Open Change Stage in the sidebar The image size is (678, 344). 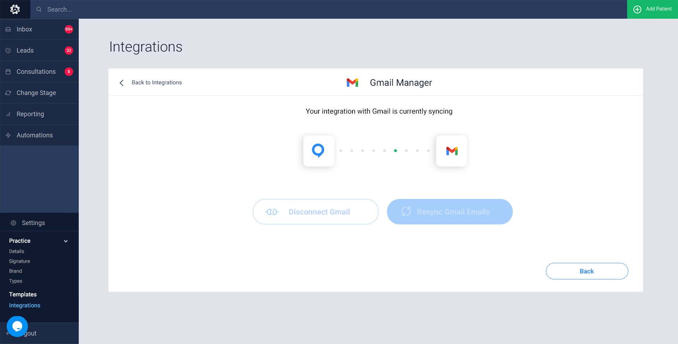(x=39, y=93)
